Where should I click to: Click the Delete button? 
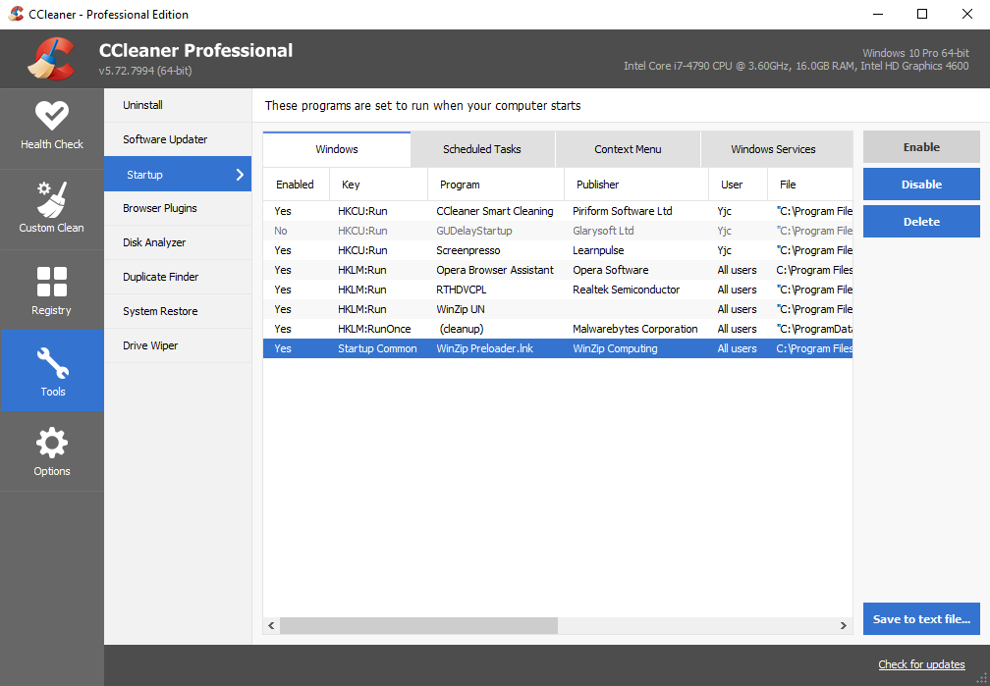pyautogui.click(x=921, y=222)
